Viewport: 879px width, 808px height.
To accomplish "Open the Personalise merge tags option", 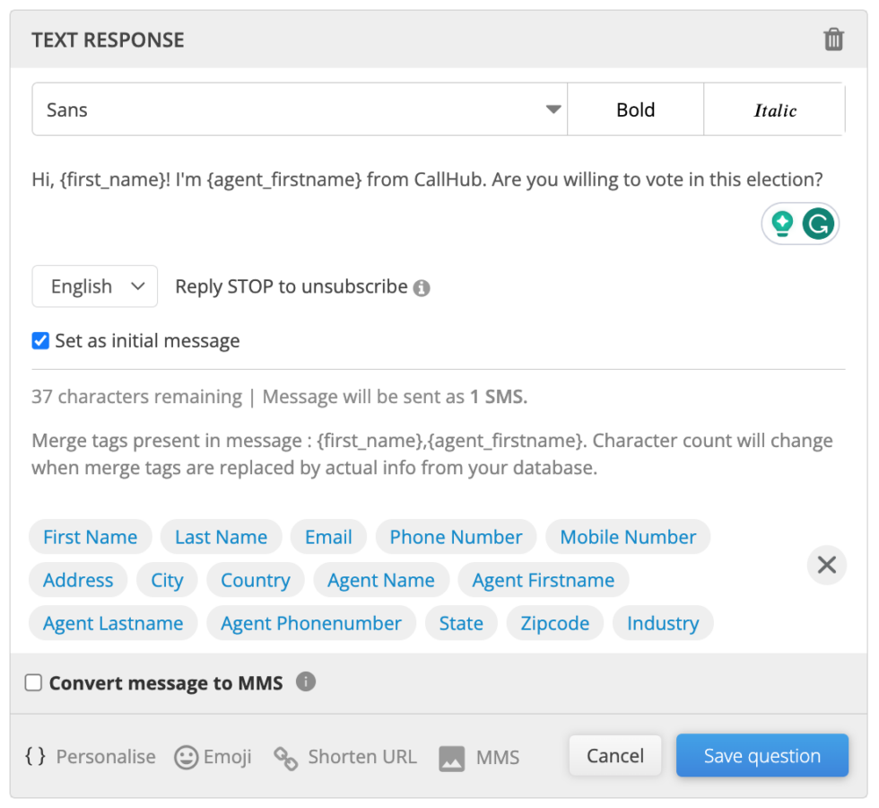I will tap(90, 757).
